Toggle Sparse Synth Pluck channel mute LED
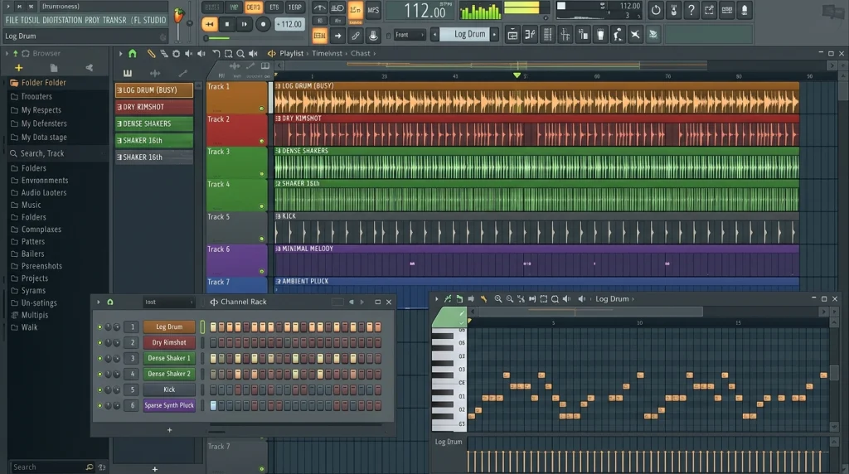Screen dimensions: 849x474 99,405
